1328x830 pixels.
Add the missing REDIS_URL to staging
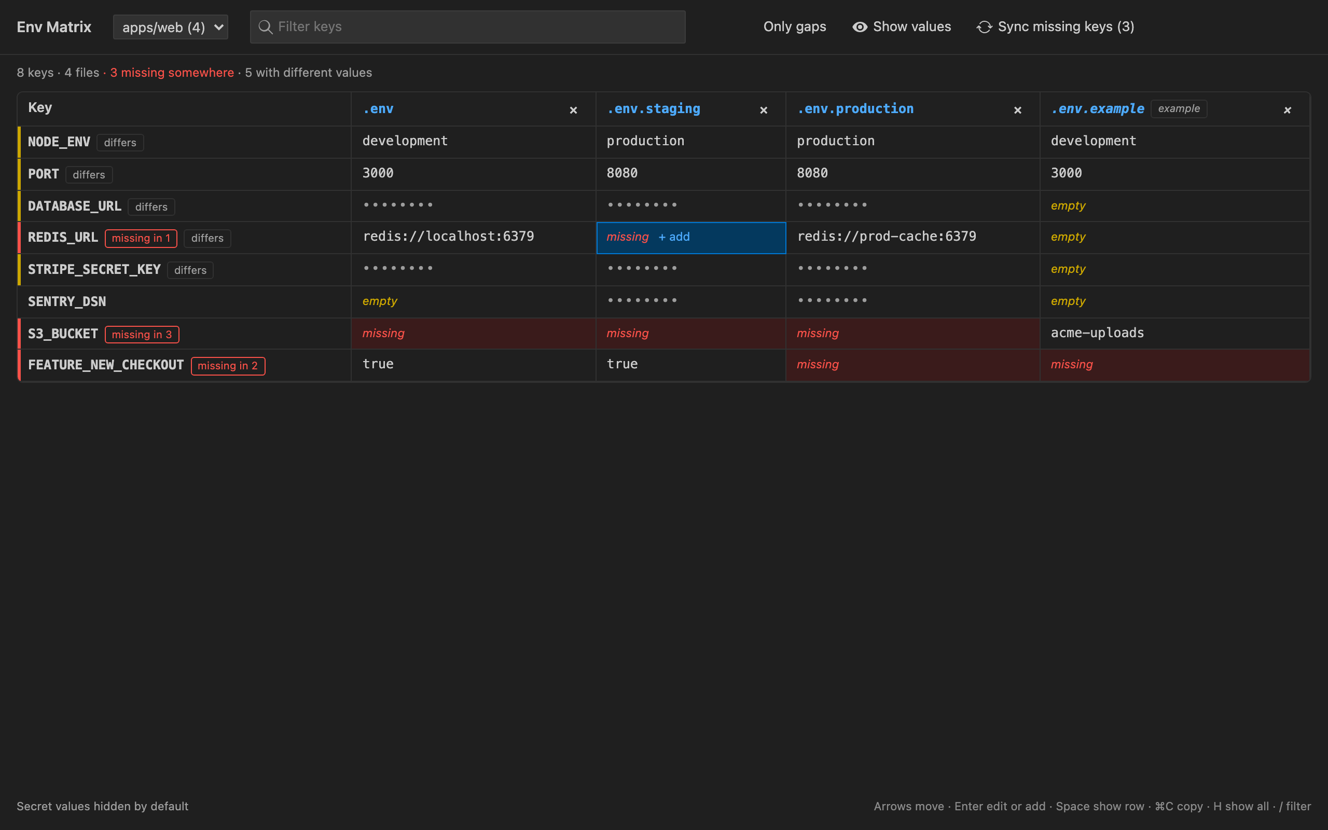click(x=674, y=237)
